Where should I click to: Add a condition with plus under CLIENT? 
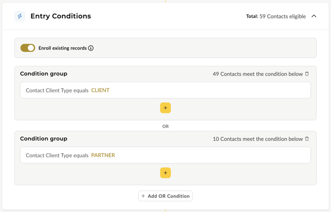click(165, 108)
